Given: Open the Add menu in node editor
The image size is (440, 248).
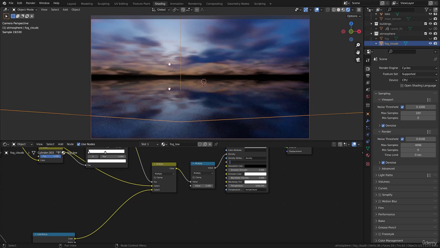Looking at the screenshot, I should click(x=60, y=144).
